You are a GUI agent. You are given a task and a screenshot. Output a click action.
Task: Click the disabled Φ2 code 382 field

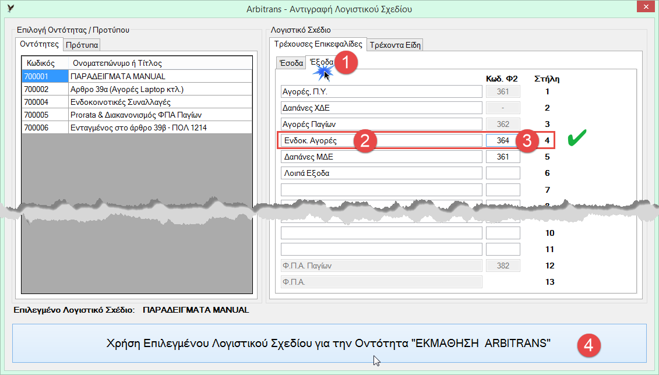click(x=503, y=266)
